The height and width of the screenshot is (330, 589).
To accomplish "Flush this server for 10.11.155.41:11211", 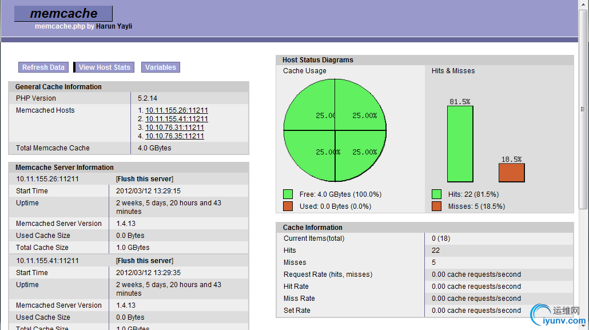I will (x=145, y=261).
